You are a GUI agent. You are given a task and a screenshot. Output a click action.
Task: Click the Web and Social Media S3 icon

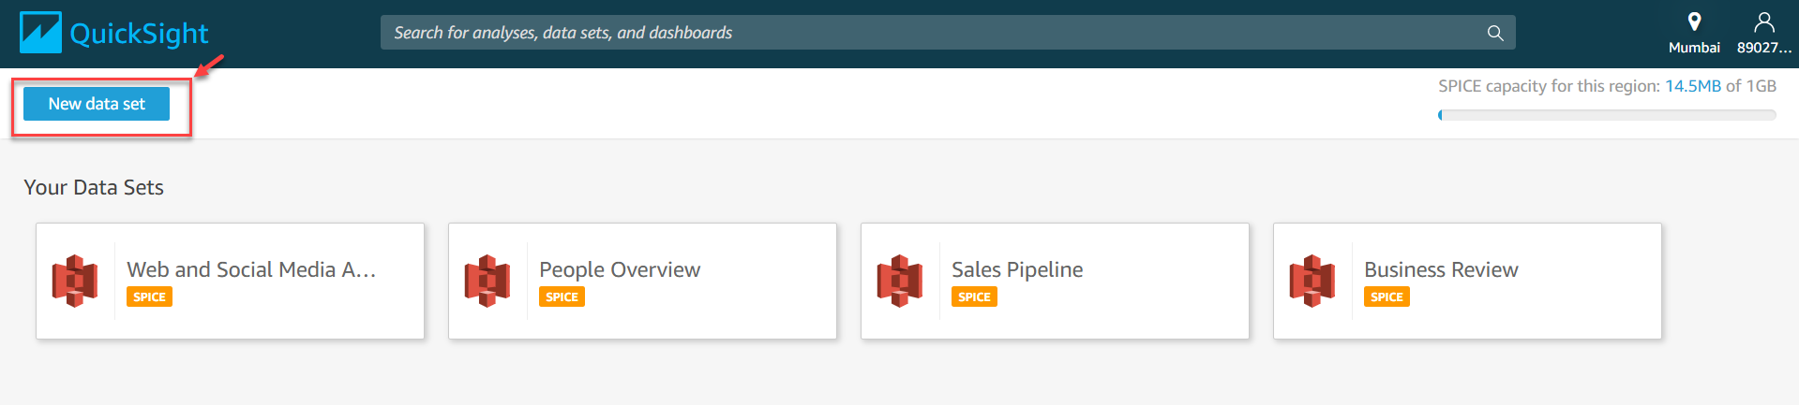75,281
